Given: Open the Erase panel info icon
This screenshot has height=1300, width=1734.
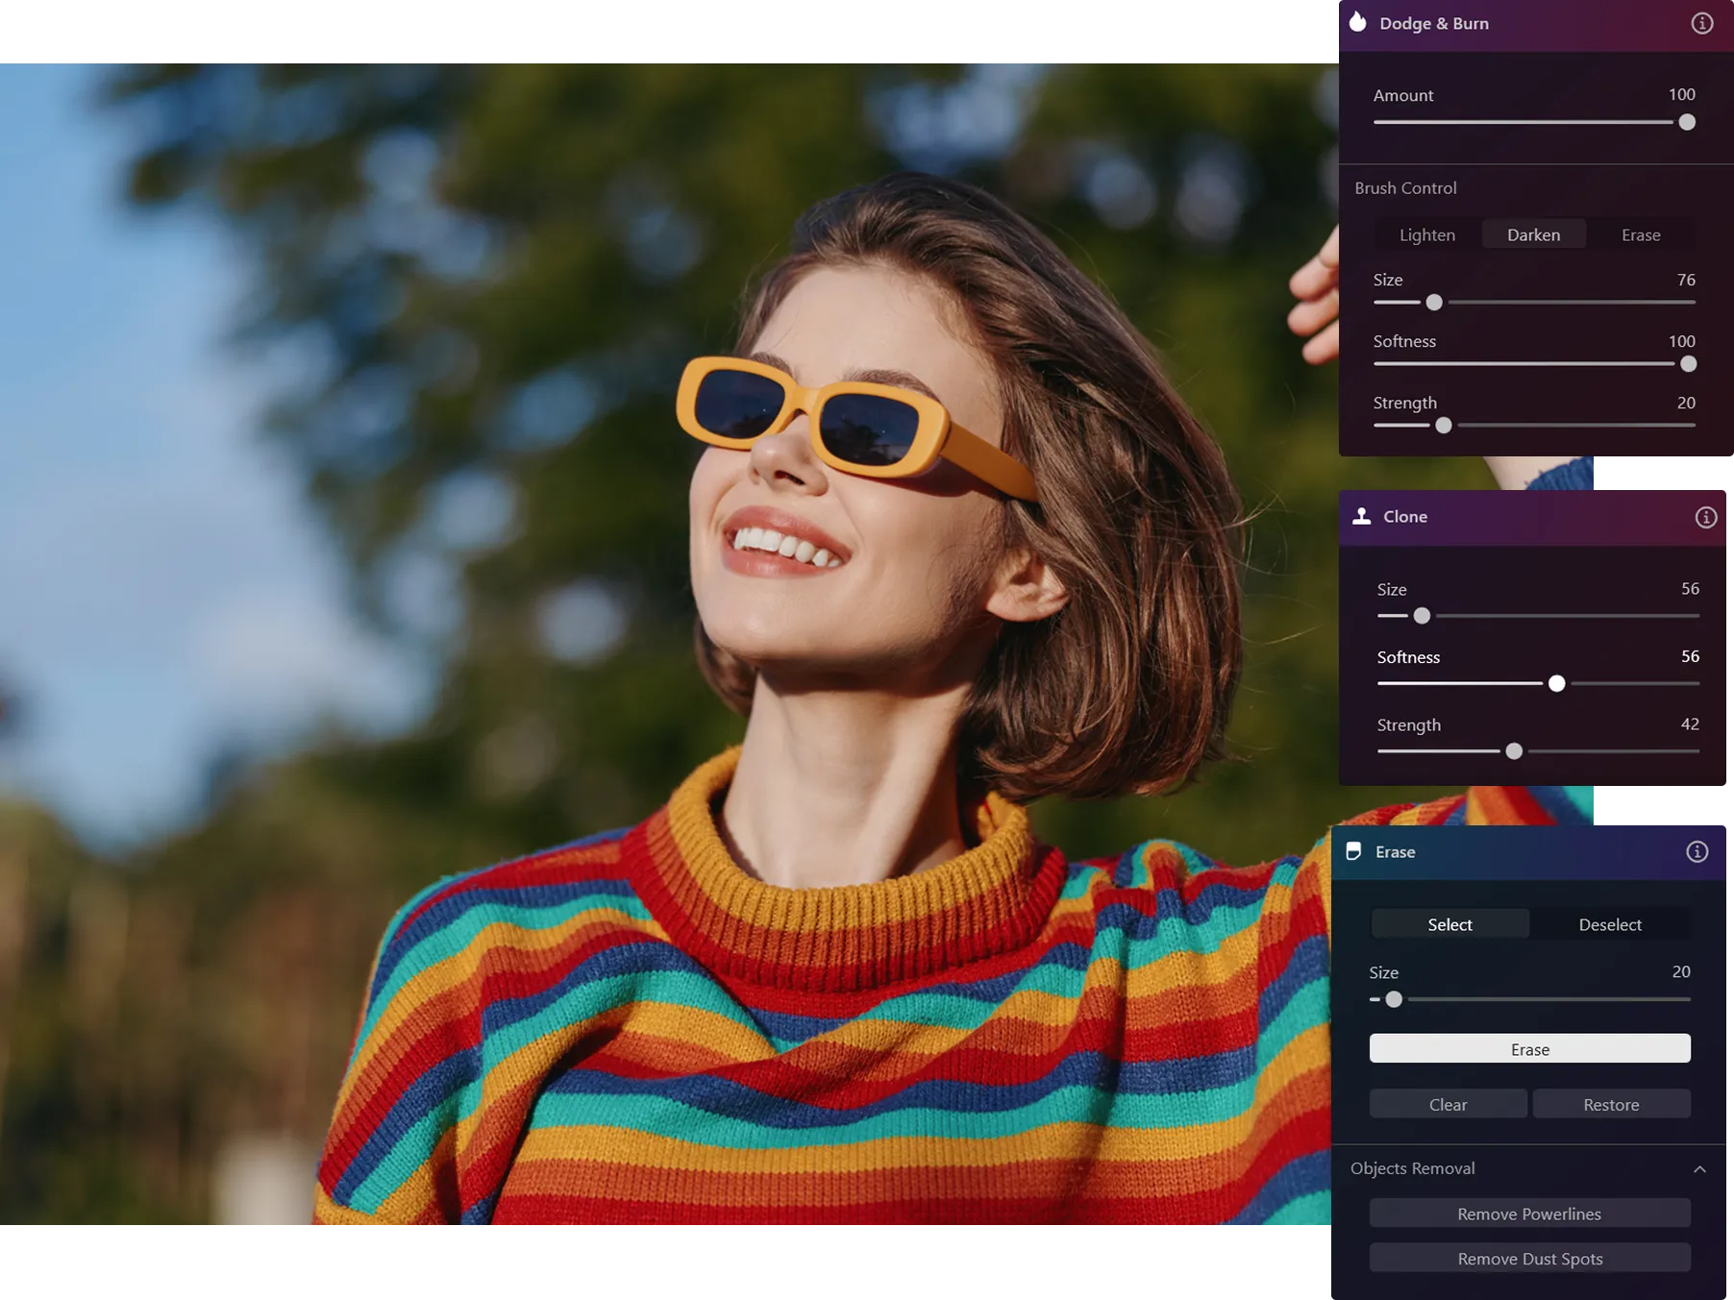Looking at the screenshot, I should click(x=1697, y=852).
